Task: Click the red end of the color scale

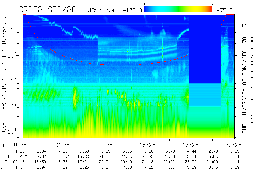Action: [x=210, y=9]
